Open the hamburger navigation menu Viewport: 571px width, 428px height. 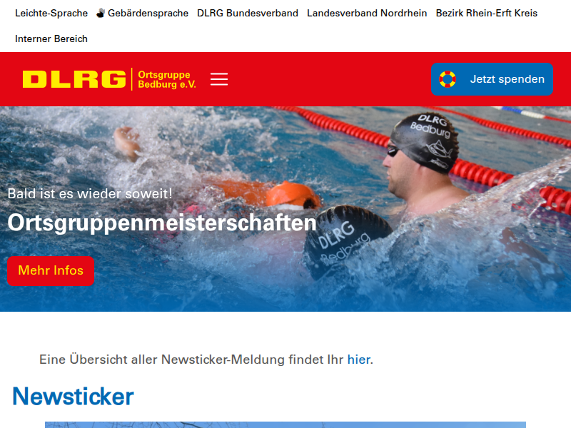(x=219, y=79)
